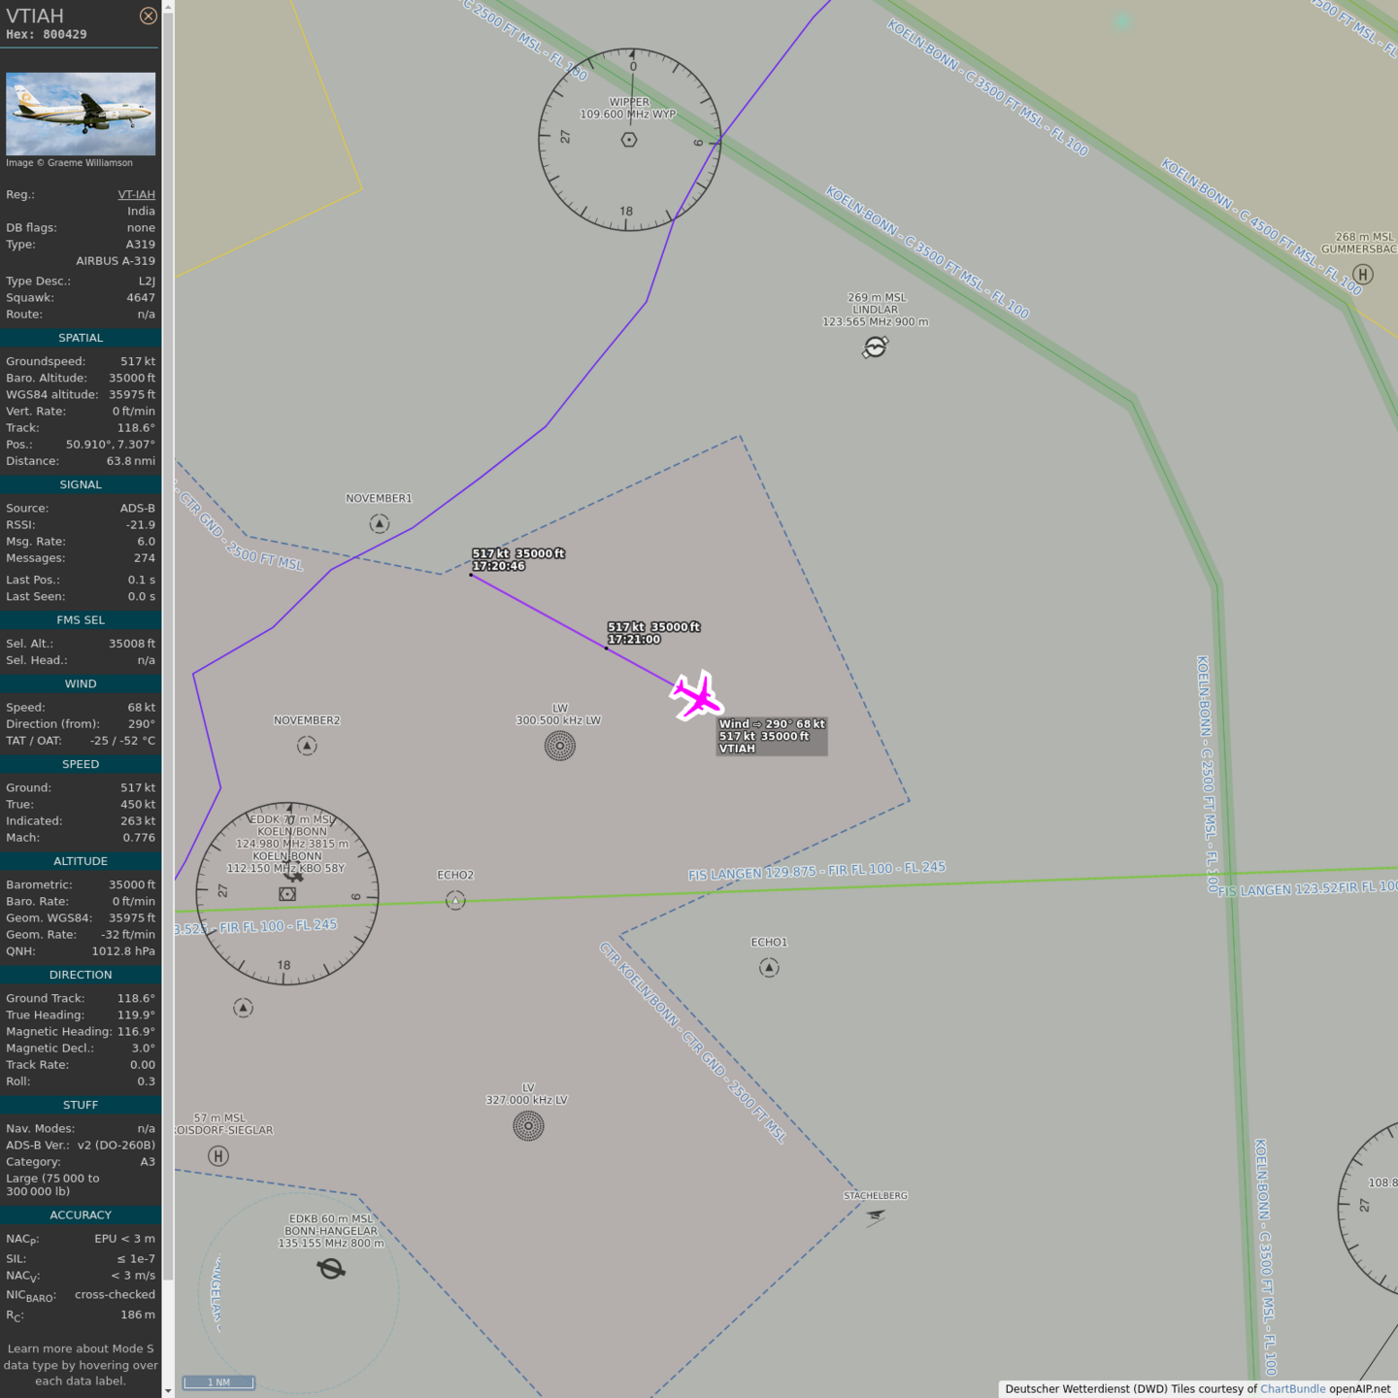Click the LV NDB beacon symbol
1398x1398 pixels.
(x=528, y=1126)
